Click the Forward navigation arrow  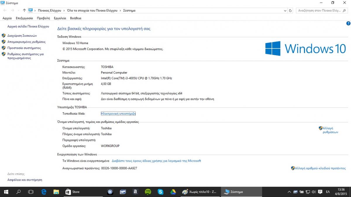[12, 10]
